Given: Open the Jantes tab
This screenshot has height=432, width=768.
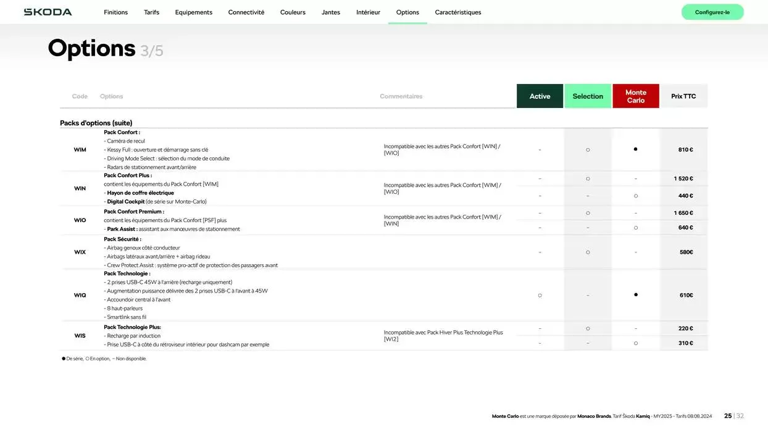Looking at the screenshot, I should click(x=330, y=12).
